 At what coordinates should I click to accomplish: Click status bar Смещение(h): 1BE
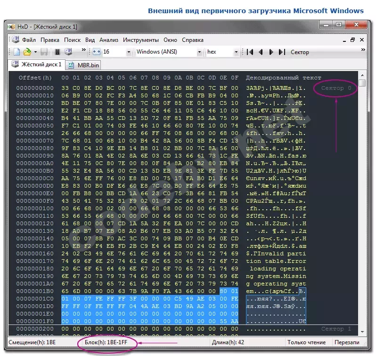32,342
